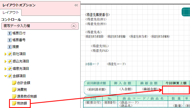Expand the 得意先項目 tree node arrow
190x108 pixels.
tap(5, 69)
